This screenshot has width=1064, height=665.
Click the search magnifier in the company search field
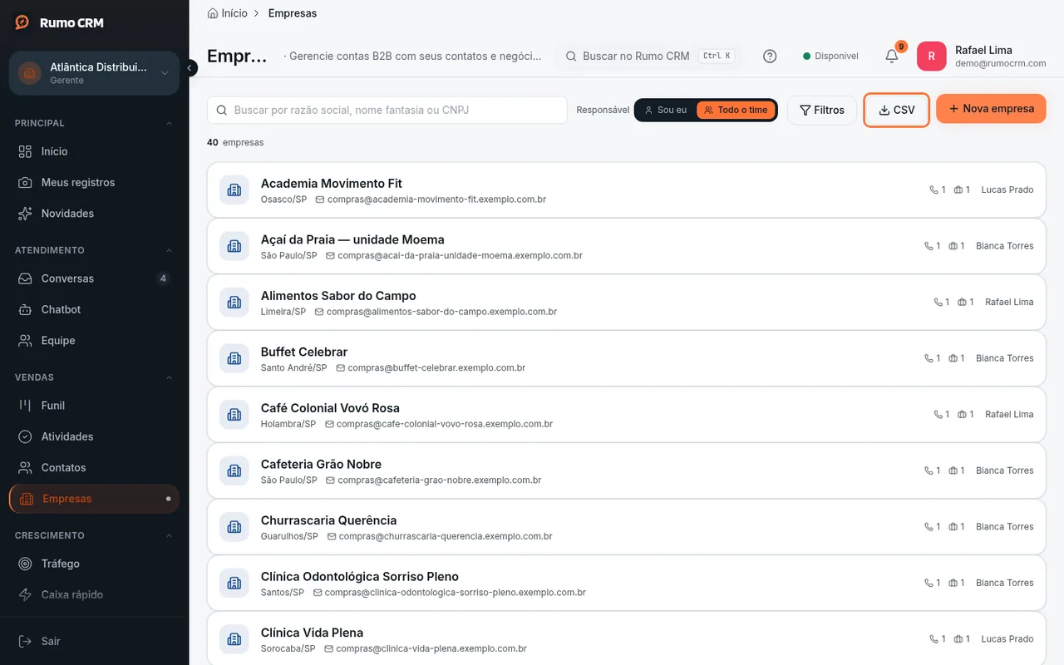coord(222,110)
